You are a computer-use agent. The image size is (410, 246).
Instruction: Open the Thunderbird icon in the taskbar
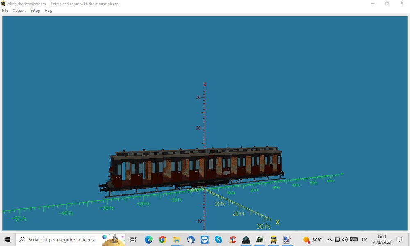[x=191, y=239]
